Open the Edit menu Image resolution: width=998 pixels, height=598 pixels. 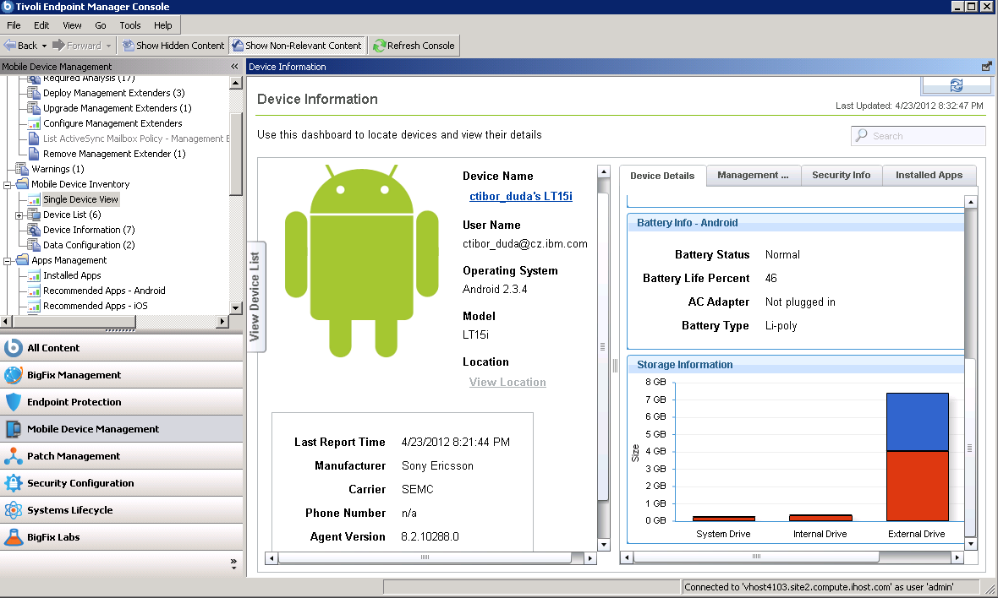pyautogui.click(x=41, y=25)
